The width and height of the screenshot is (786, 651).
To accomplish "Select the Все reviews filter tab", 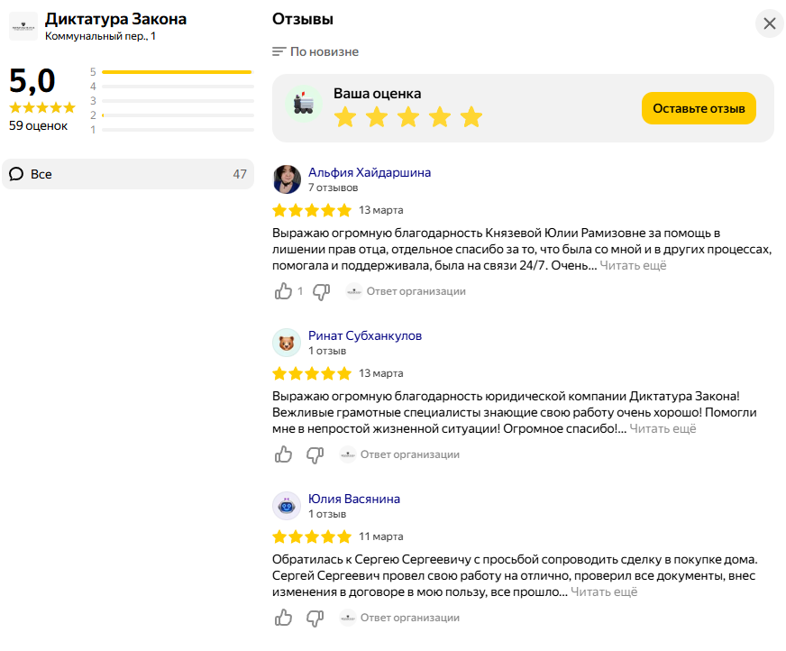I will [128, 174].
